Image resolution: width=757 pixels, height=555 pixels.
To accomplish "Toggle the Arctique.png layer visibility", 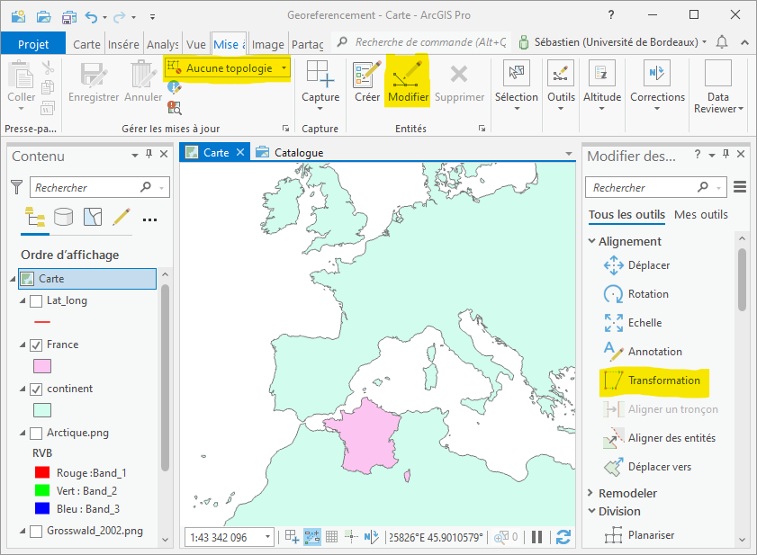I will point(36,433).
